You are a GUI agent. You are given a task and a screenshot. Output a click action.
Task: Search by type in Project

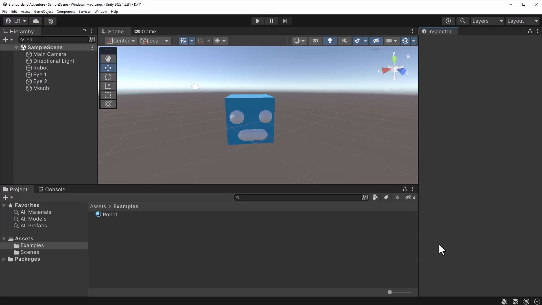[375, 197]
